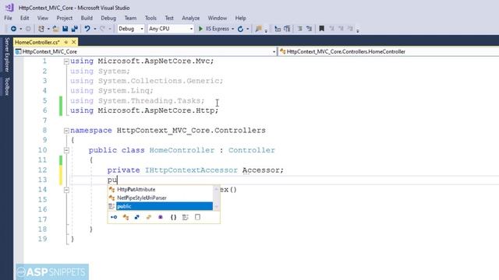499x280 pixels.
Task: Open the Window menu
Action: point(218,18)
